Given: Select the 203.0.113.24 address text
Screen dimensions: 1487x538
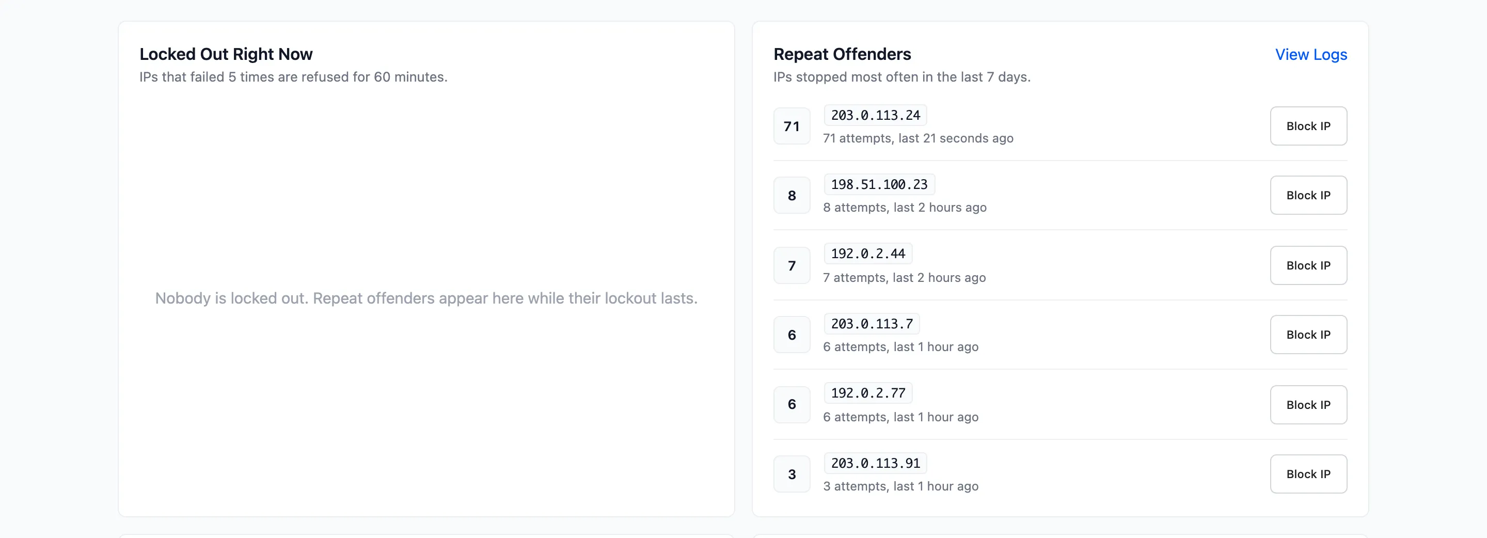Looking at the screenshot, I should pyautogui.click(x=875, y=115).
